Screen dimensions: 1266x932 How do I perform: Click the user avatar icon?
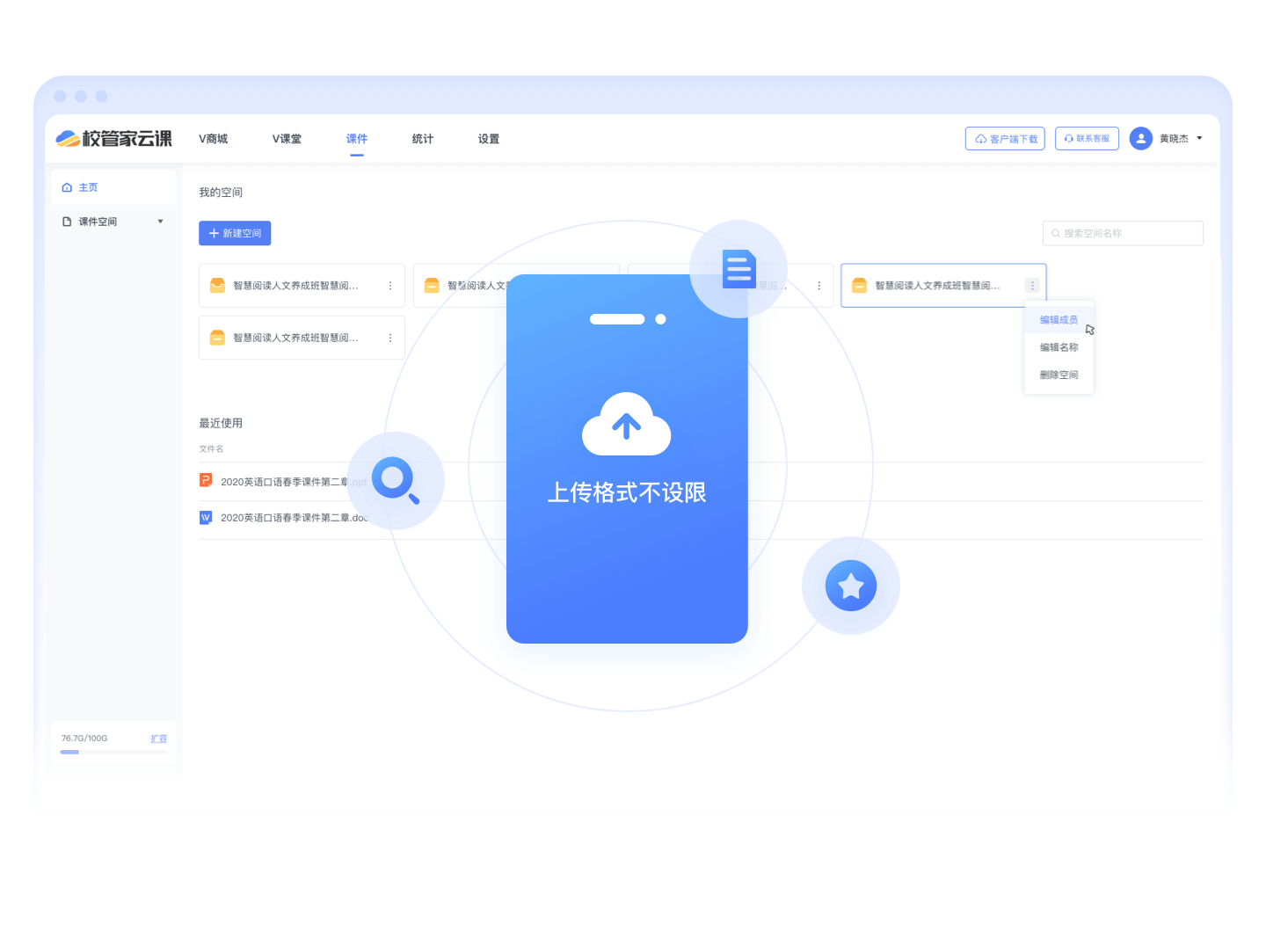click(1140, 139)
